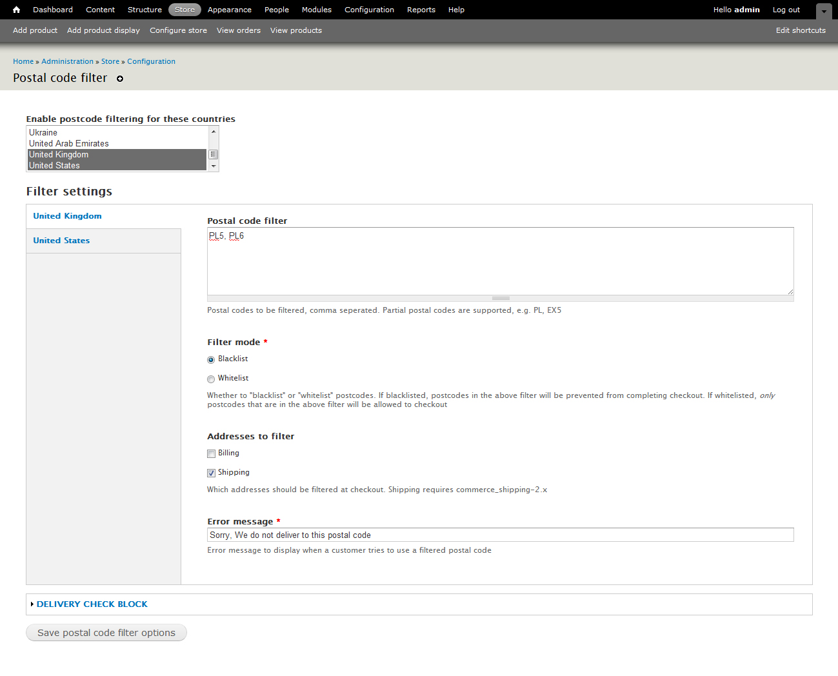The height and width of the screenshot is (676, 838).
Task: Log out of the admin account
Action: coord(786,10)
